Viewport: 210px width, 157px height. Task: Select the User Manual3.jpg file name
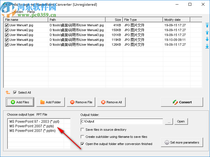21,35
